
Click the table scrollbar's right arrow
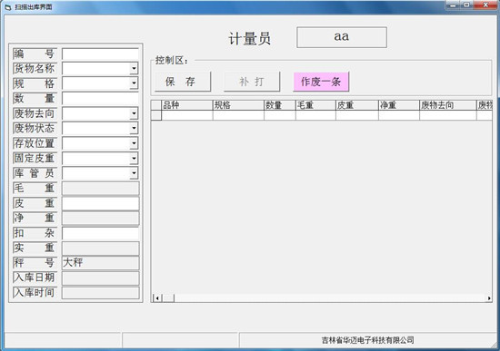[489, 298]
